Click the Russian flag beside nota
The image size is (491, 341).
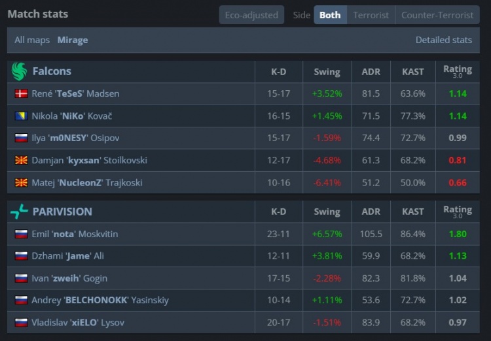coord(21,234)
